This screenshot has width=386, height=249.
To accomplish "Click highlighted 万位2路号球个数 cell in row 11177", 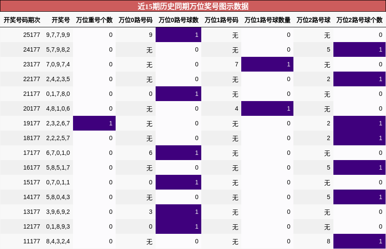I will [359, 241].
